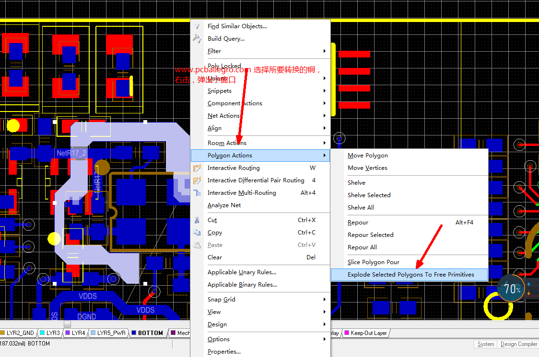Select Shelve All
This screenshot has width=539, height=357.
pyautogui.click(x=409, y=208)
